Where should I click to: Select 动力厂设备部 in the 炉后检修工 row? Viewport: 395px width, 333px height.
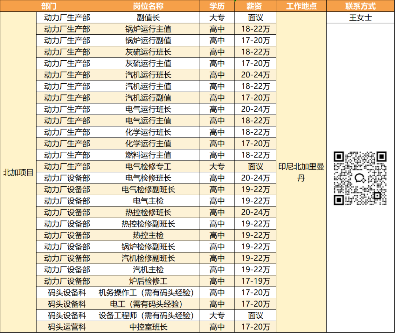[x=67, y=281]
